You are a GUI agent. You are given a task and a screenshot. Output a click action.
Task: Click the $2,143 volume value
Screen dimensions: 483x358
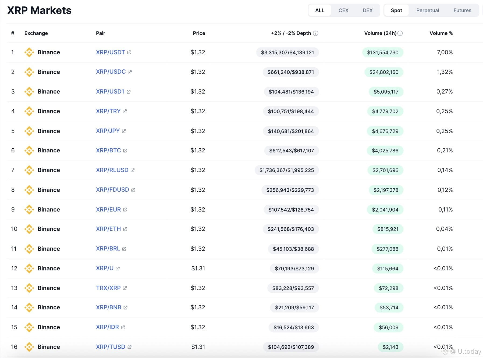(x=390, y=347)
